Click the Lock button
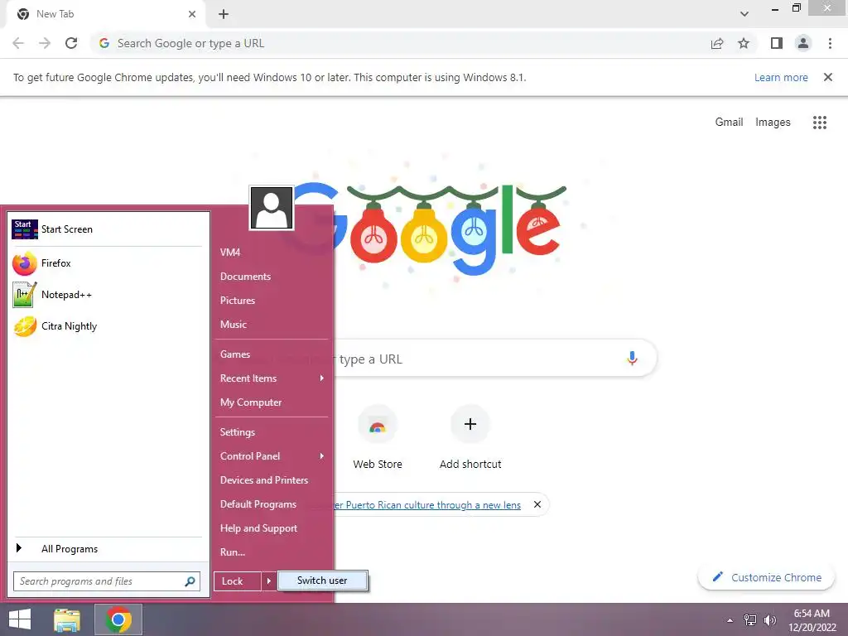Screen dimensions: 848x636 (x=238, y=581)
